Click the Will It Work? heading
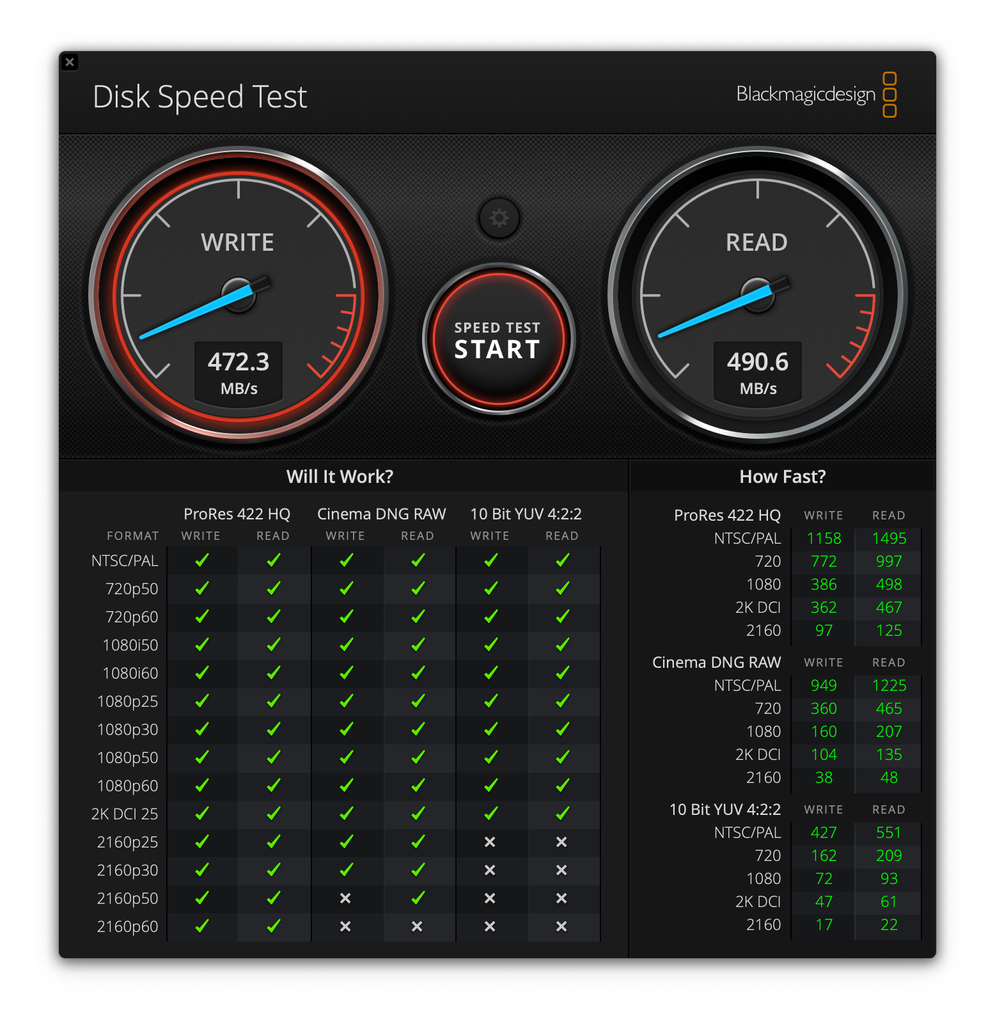The height and width of the screenshot is (1026, 995). point(340,477)
